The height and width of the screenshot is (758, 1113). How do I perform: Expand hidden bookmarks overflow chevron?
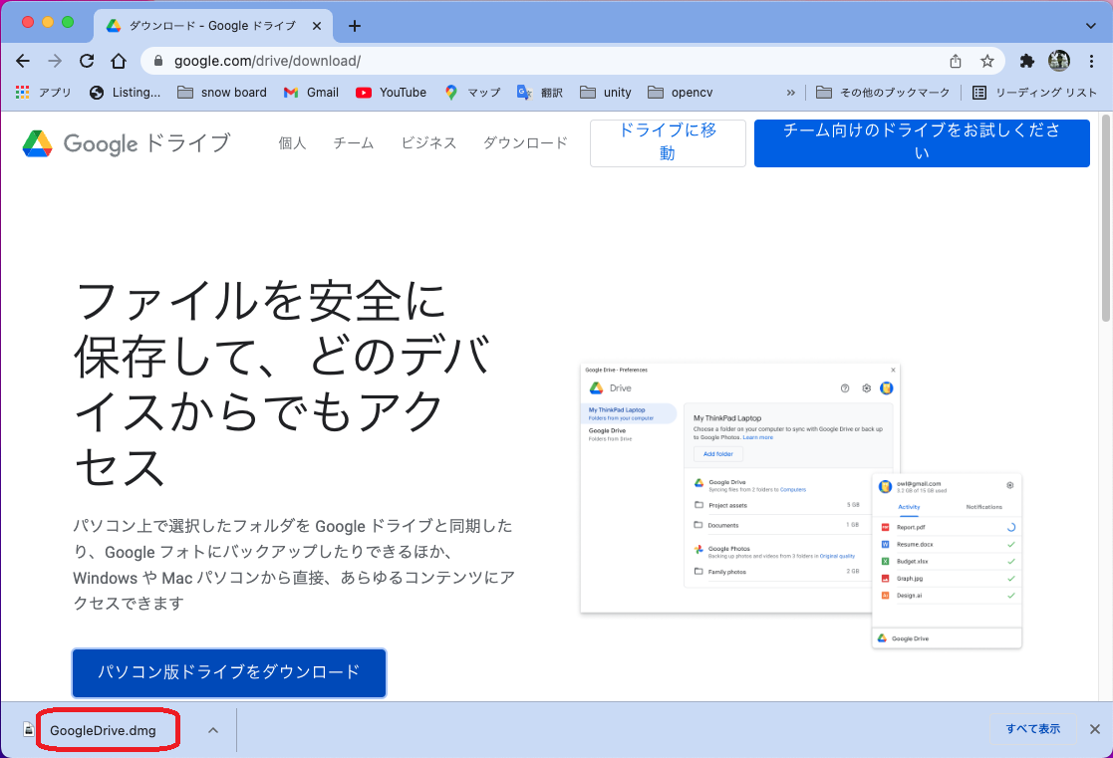tap(791, 93)
